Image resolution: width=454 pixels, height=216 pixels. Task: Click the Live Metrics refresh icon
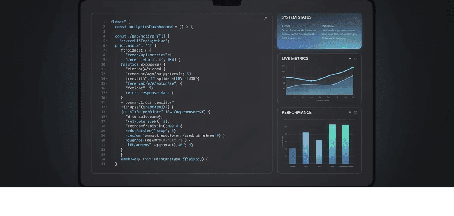pos(356,59)
